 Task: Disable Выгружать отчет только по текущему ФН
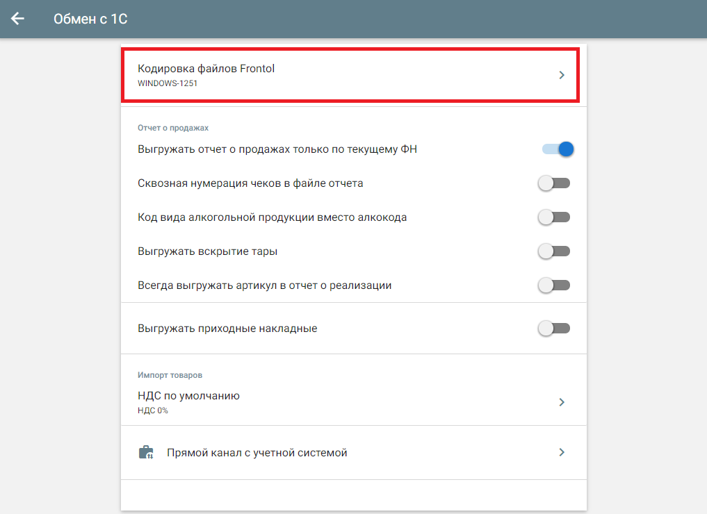point(558,149)
